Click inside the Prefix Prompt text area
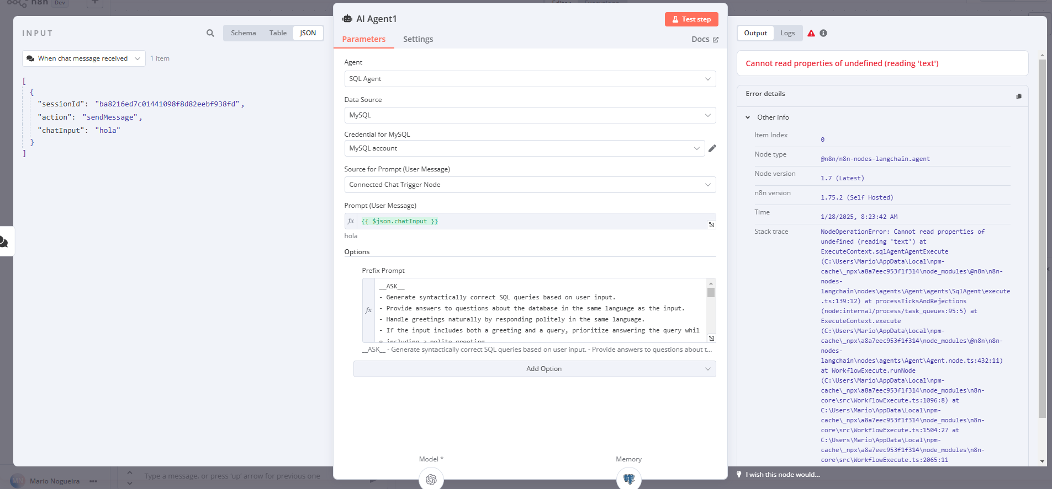The image size is (1052, 489). click(540, 310)
